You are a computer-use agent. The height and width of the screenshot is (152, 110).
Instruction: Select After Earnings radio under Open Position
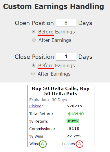click(x=34, y=40)
